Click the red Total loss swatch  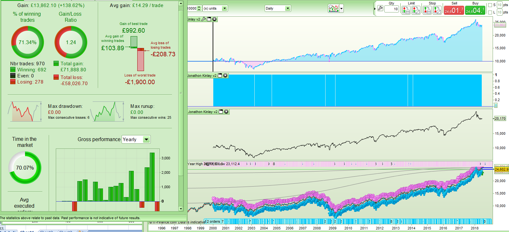(56, 77)
